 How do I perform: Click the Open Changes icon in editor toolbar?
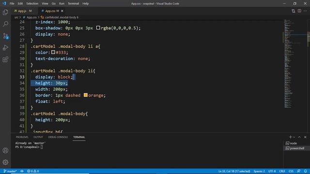(293, 11)
